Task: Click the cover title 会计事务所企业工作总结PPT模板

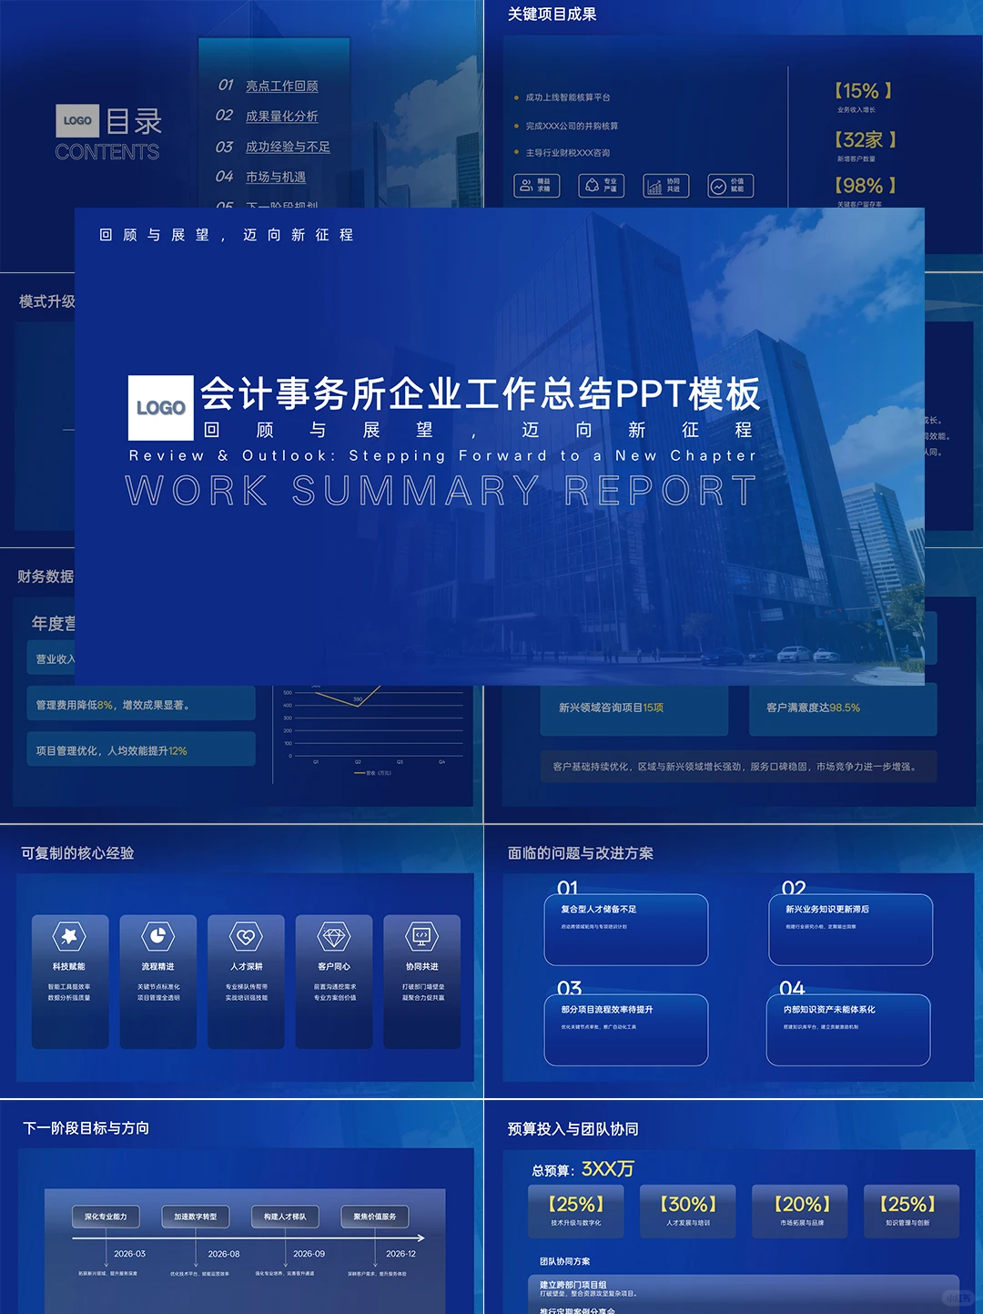Action: click(480, 393)
